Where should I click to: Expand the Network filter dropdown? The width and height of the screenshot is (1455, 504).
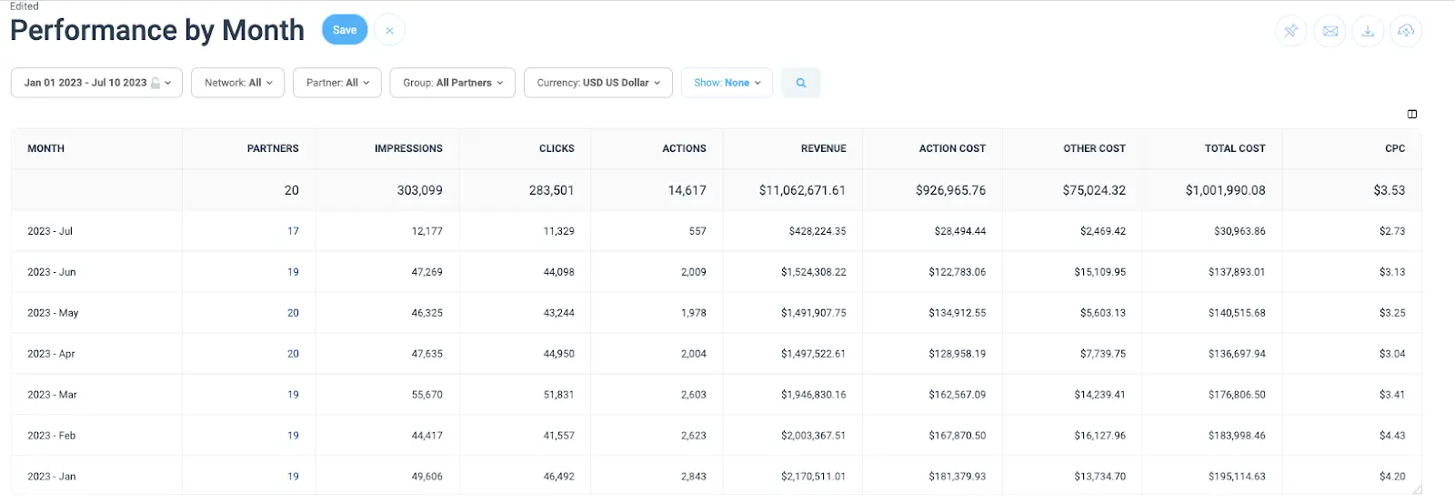click(237, 83)
